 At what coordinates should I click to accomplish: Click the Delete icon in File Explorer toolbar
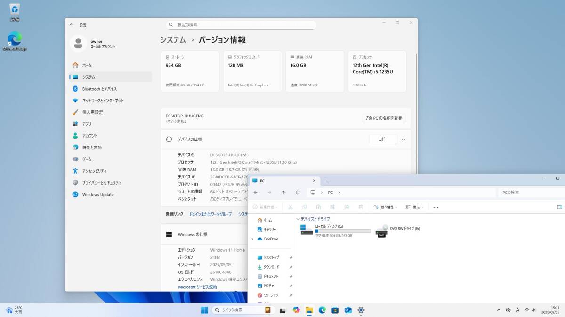click(361, 207)
